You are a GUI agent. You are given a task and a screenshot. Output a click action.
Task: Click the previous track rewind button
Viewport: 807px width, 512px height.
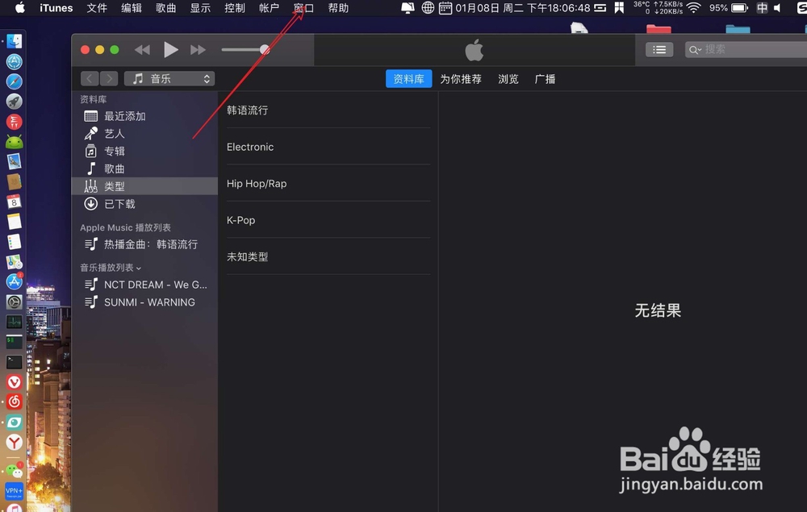(x=142, y=50)
